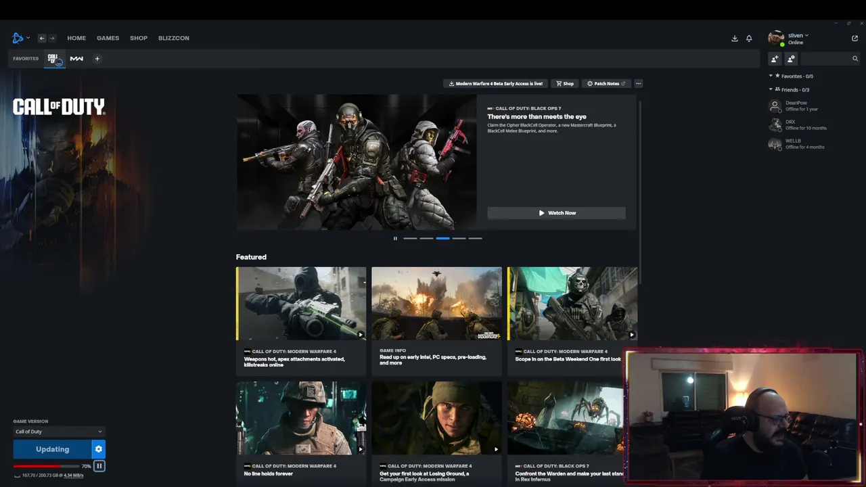Expand the Game Version dropdown
The width and height of the screenshot is (866, 487).
[x=59, y=432]
